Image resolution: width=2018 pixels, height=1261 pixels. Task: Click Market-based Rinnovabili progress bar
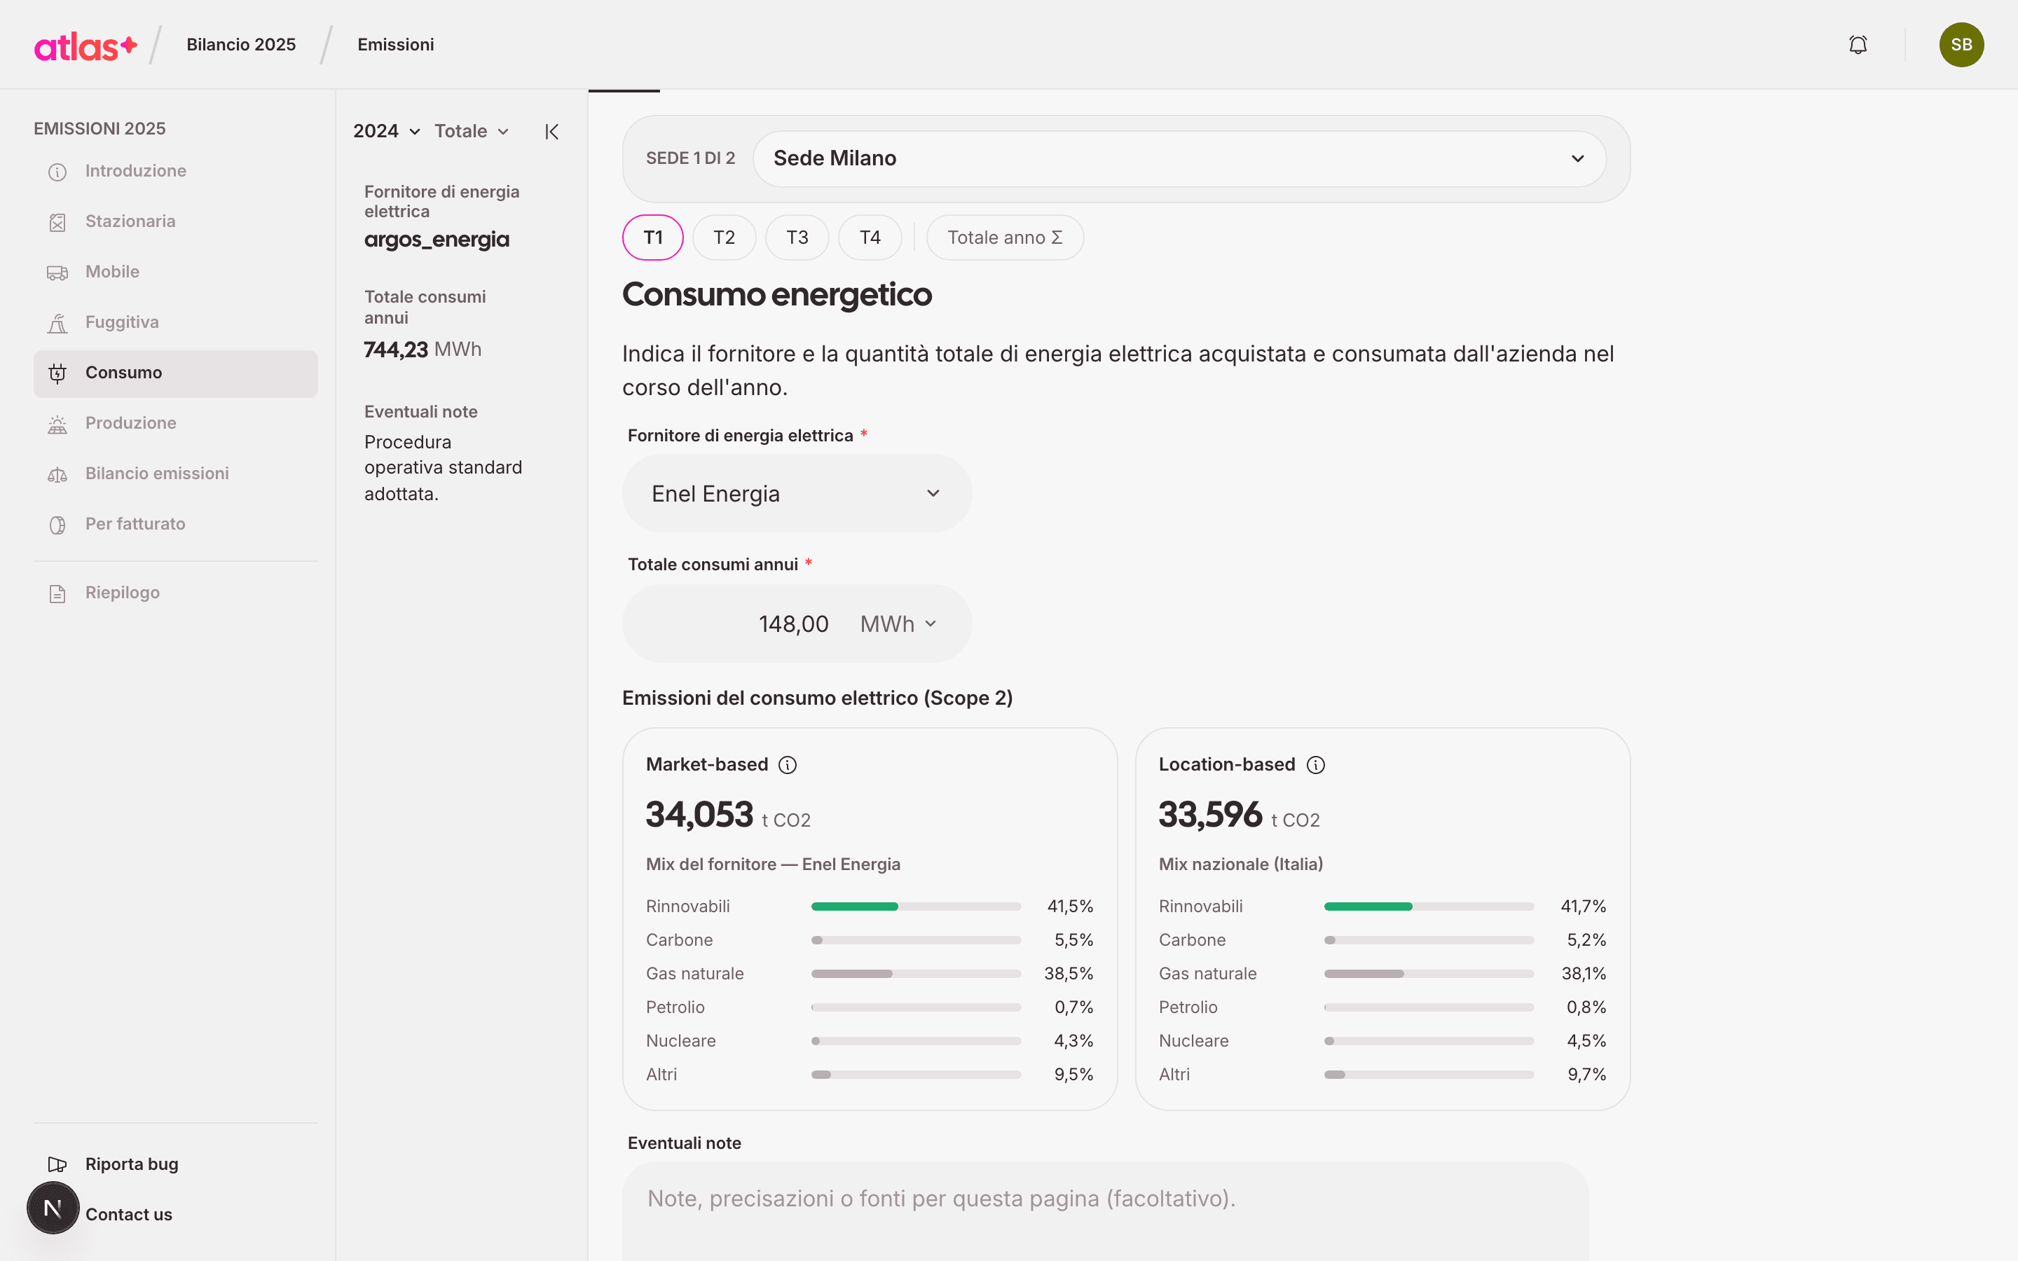click(x=916, y=907)
